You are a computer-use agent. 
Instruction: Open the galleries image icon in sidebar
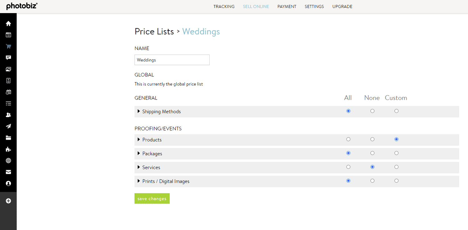point(8,69)
